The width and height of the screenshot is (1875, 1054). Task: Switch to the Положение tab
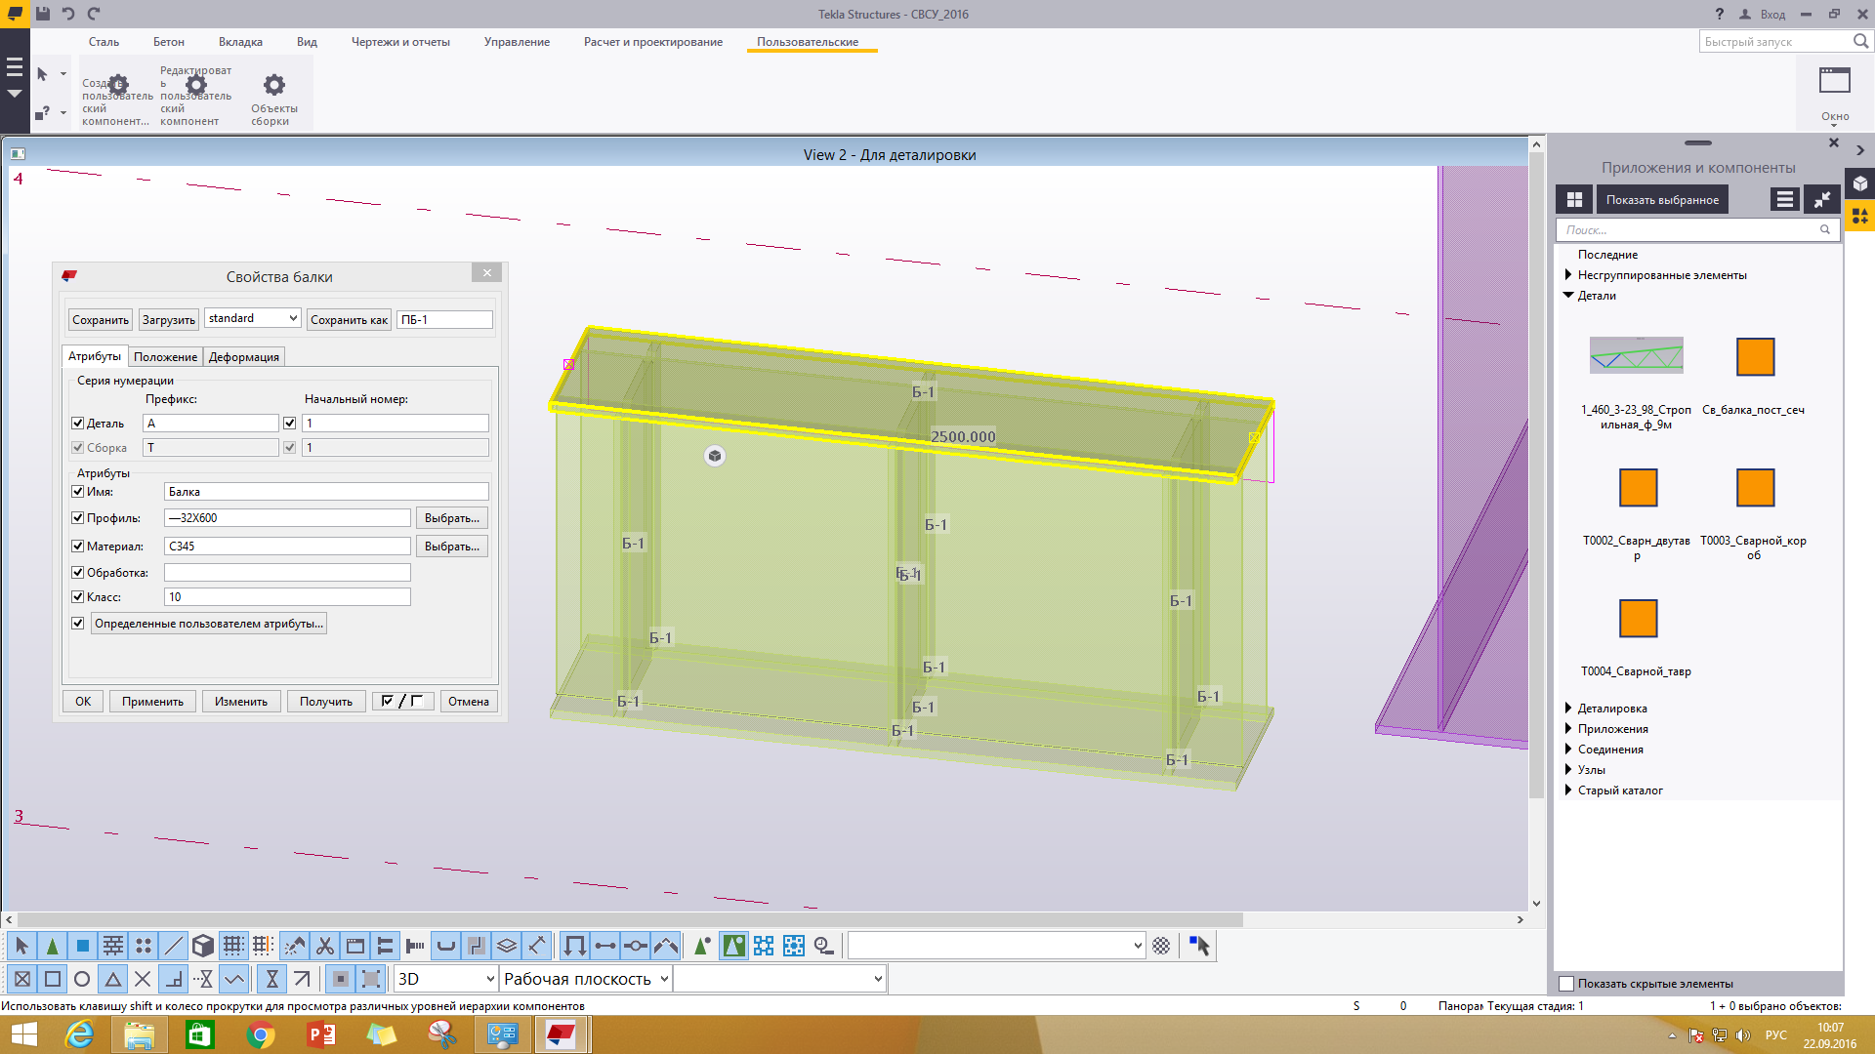(165, 357)
